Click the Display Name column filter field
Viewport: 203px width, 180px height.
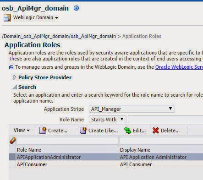161,141
